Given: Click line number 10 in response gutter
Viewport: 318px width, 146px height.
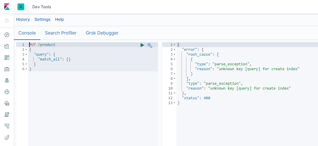Looking at the screenshot, I should pyautogui.click(x=170, y=88).
